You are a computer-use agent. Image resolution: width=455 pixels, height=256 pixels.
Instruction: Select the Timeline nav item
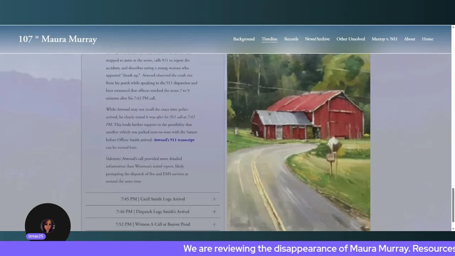[x=269, y=39]
